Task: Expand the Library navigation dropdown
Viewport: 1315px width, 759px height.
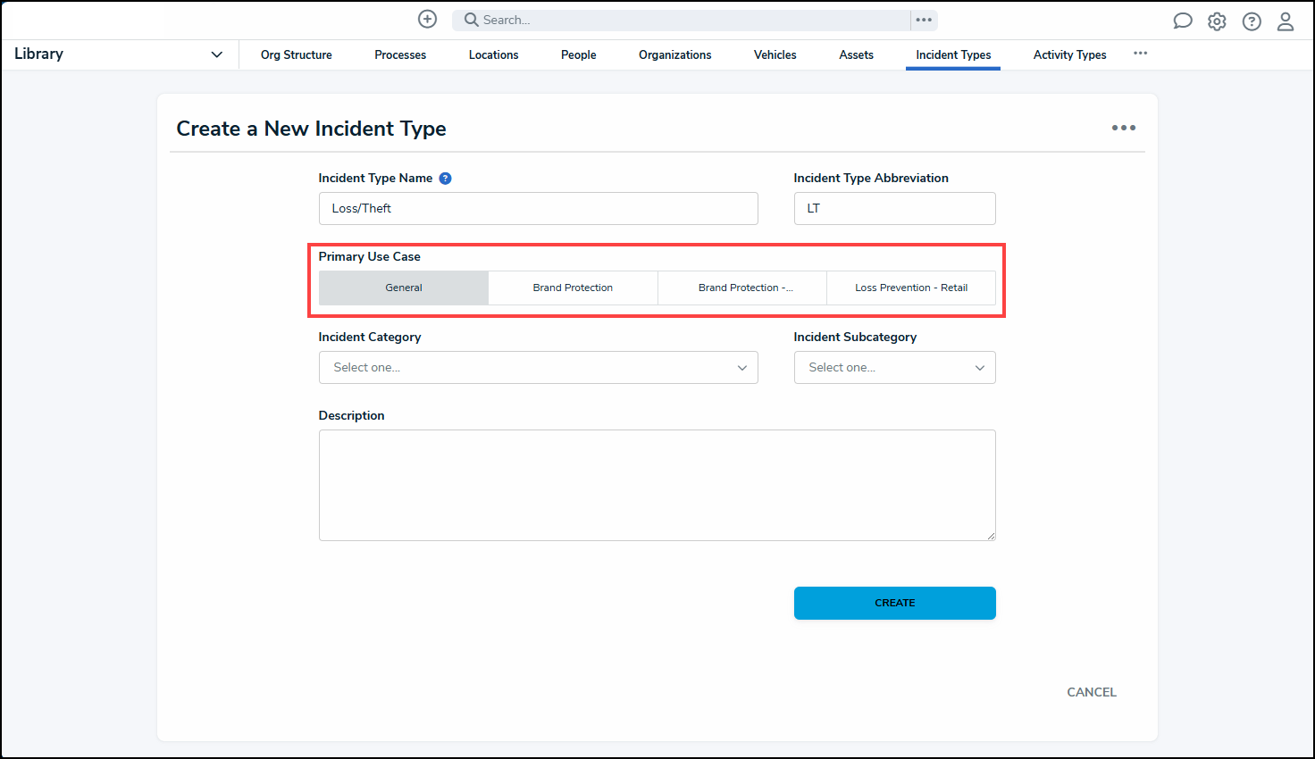Action: tap(216, 54)
